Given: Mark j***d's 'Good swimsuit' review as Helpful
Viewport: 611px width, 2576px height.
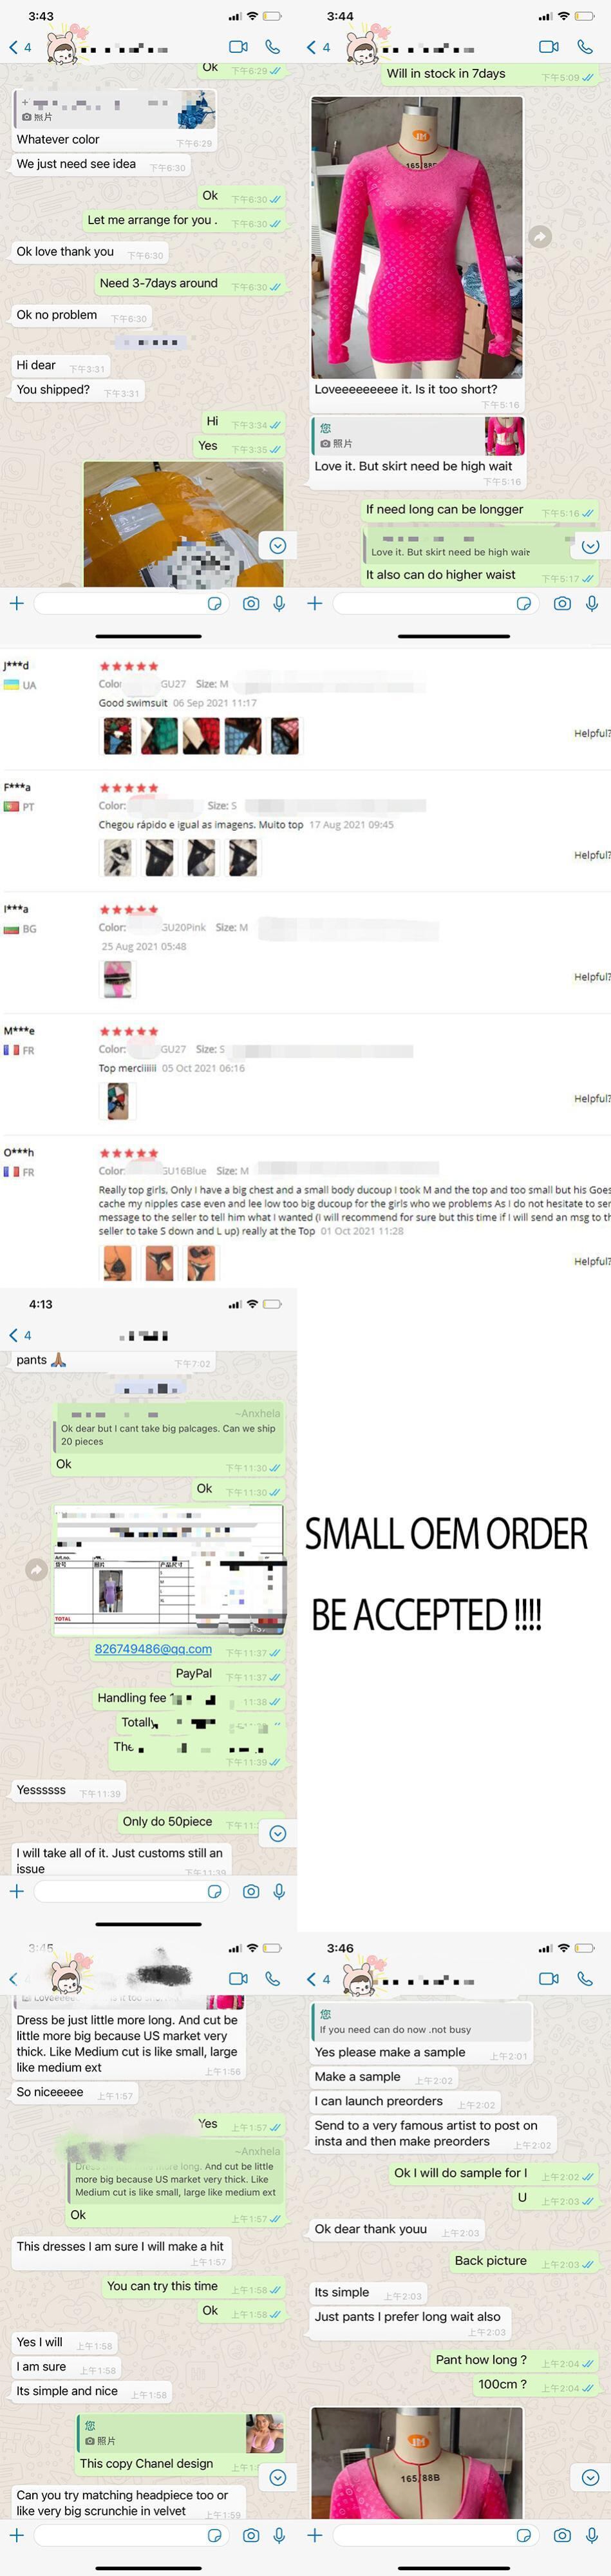Looking at the screenshot, I should (592, 733).
